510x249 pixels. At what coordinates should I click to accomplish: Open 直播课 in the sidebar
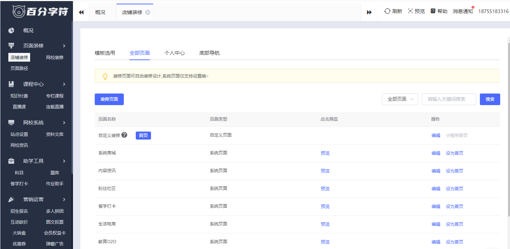click(19, 107)
